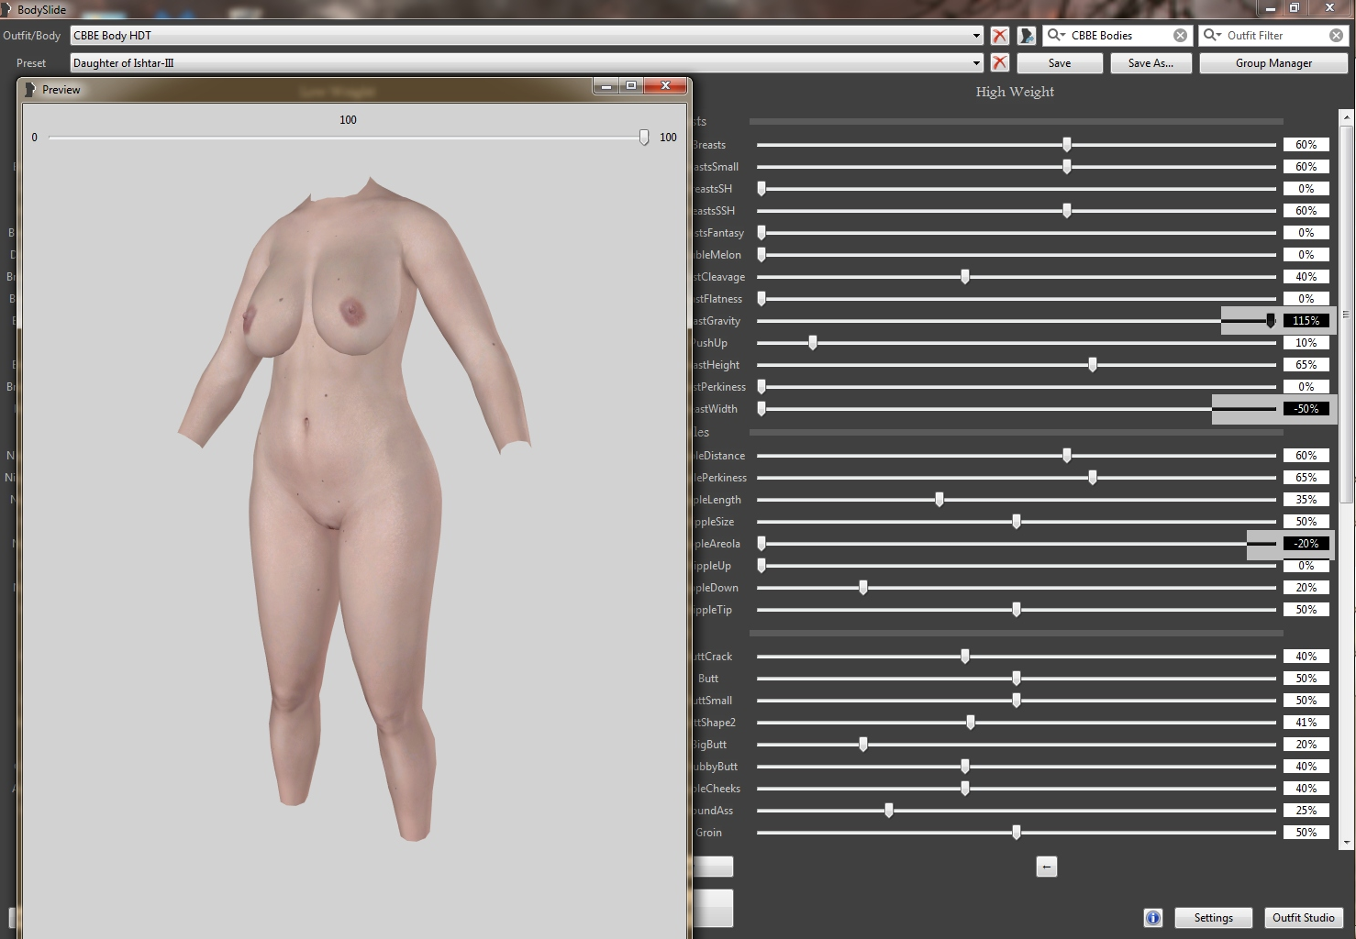
Task: Click the slider panel scrollbar down arrow
Action: [x=1346, y=843]
